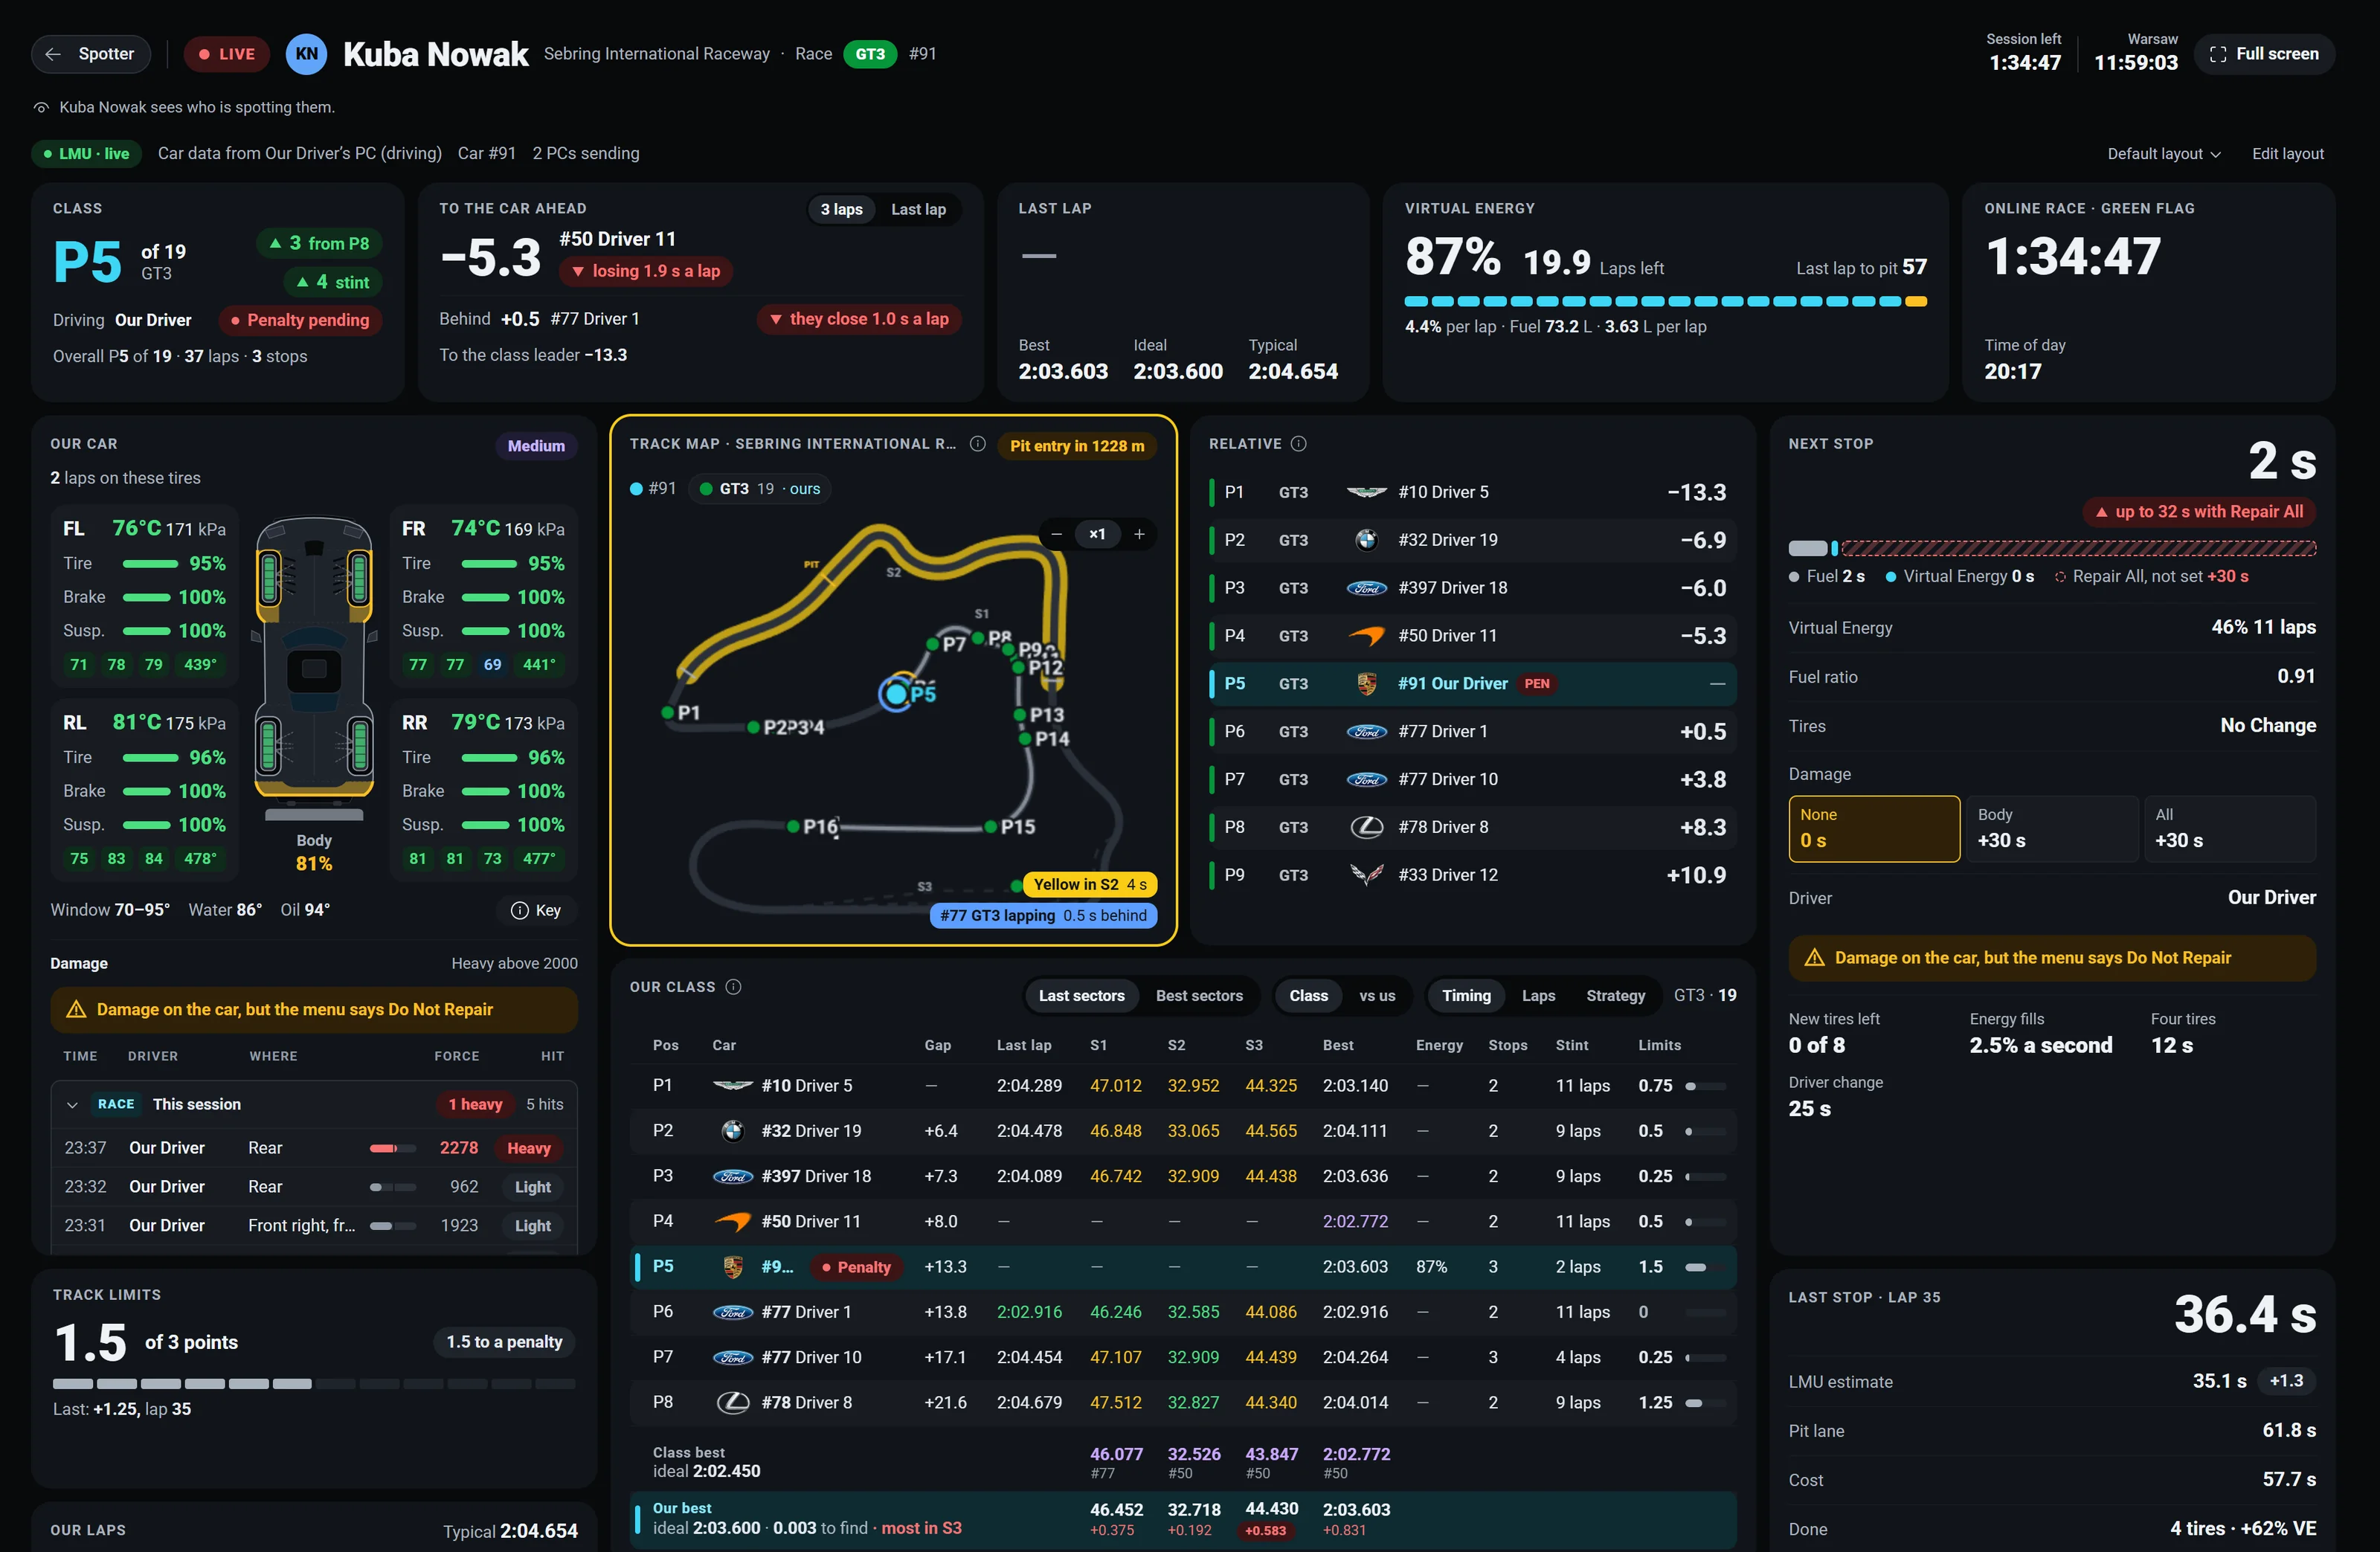This screenshot has width=2380, height=1552.
Task: Click the McLaren logo for #50 Driver 11 in Relative
Action: tap(1366, 636)
